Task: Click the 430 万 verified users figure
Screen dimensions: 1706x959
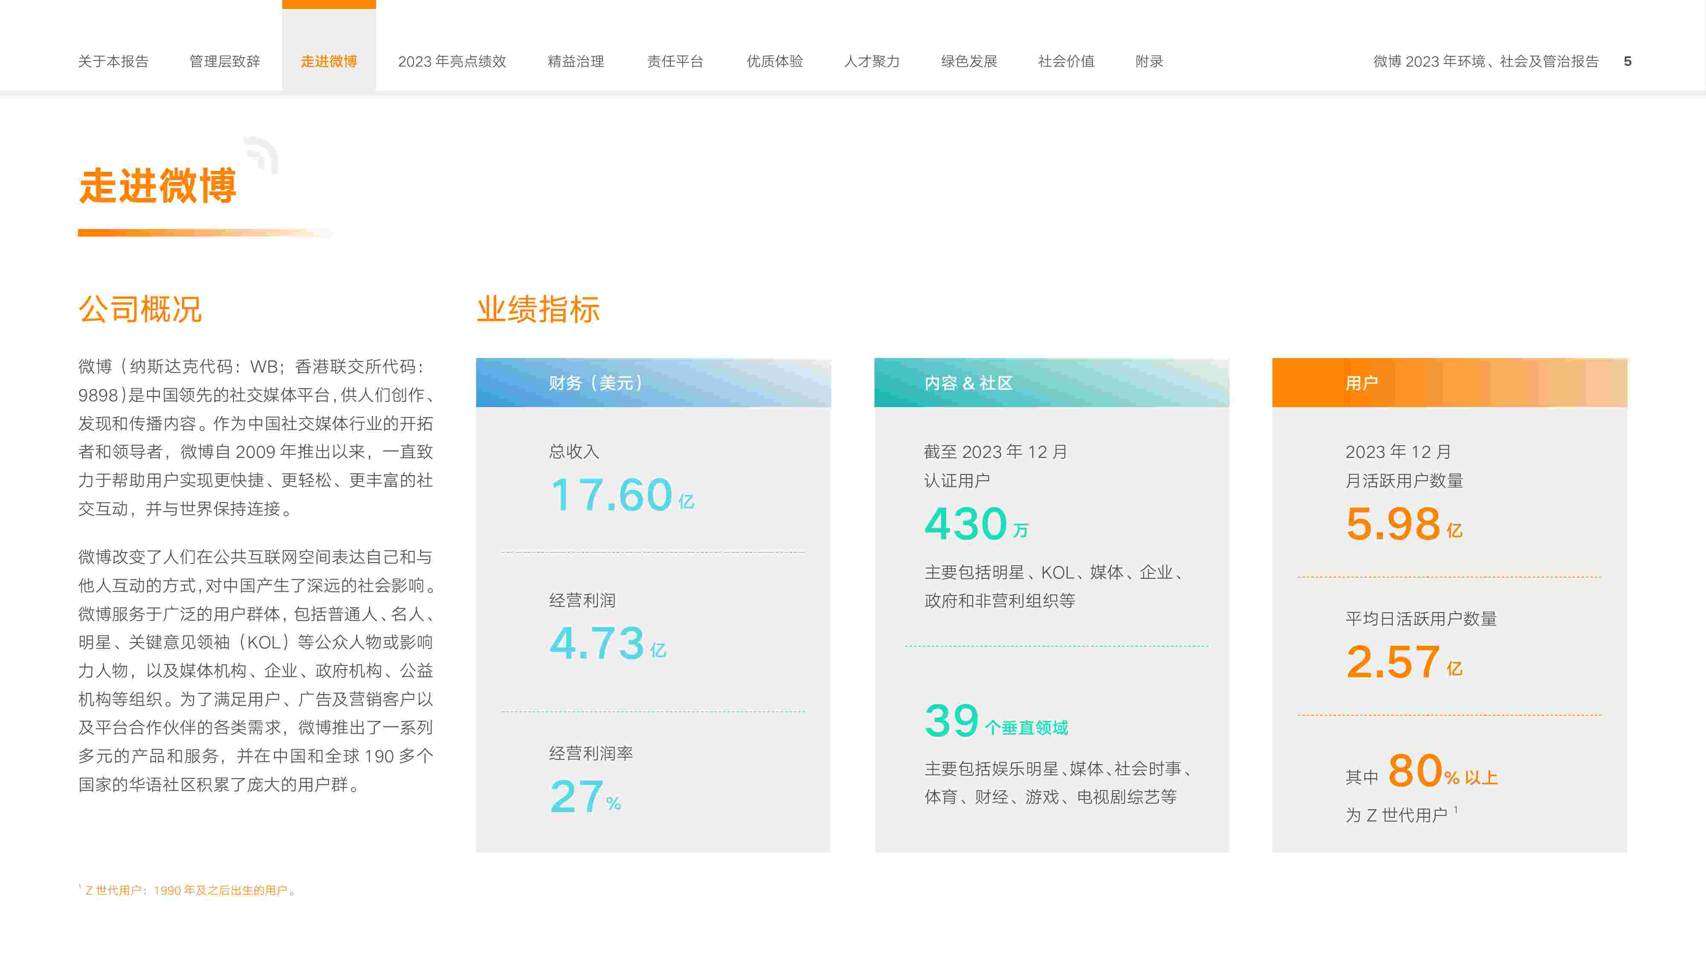Action: point(977,523)
